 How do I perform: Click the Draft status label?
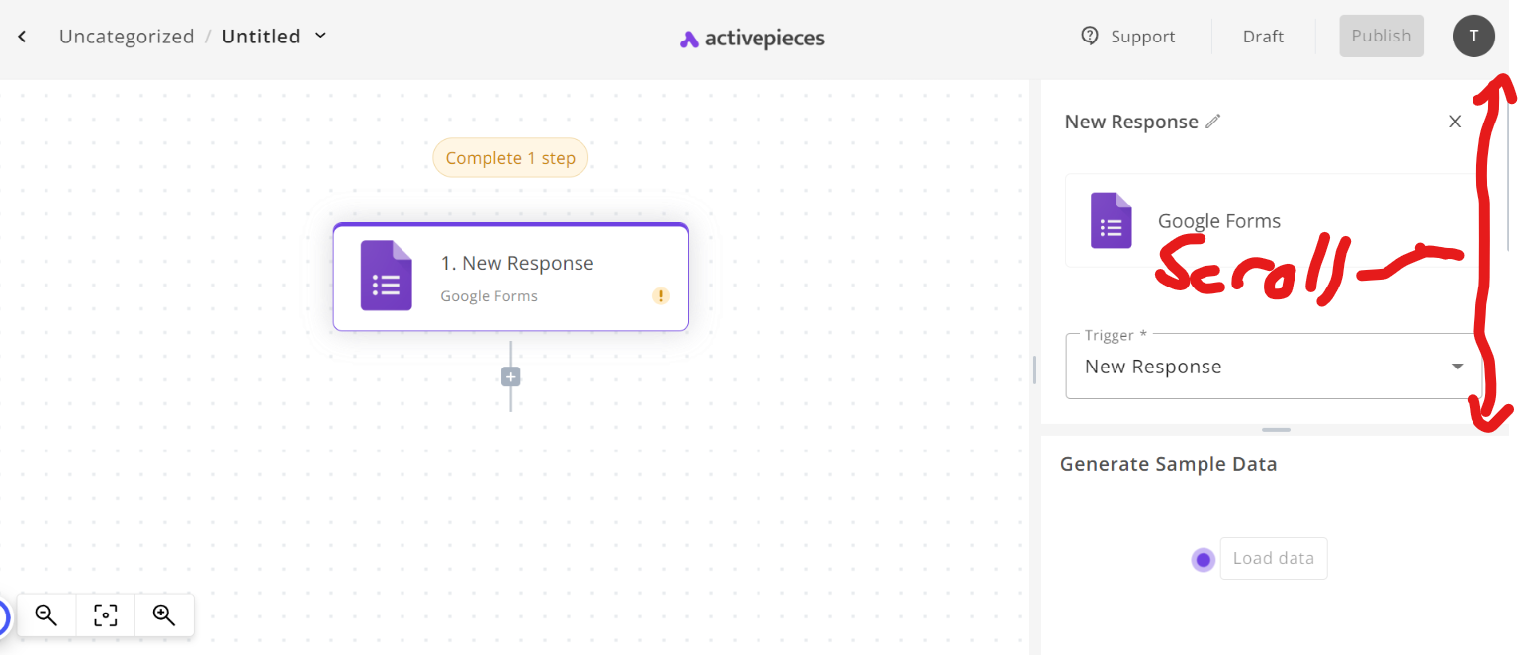tap(1263, 37)
